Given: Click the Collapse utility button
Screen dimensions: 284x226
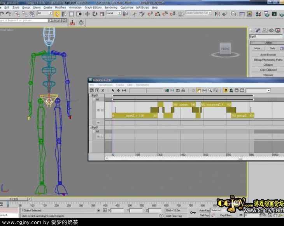Looking at the screenshot, I should pyautogui.click(x=268, y=65).
